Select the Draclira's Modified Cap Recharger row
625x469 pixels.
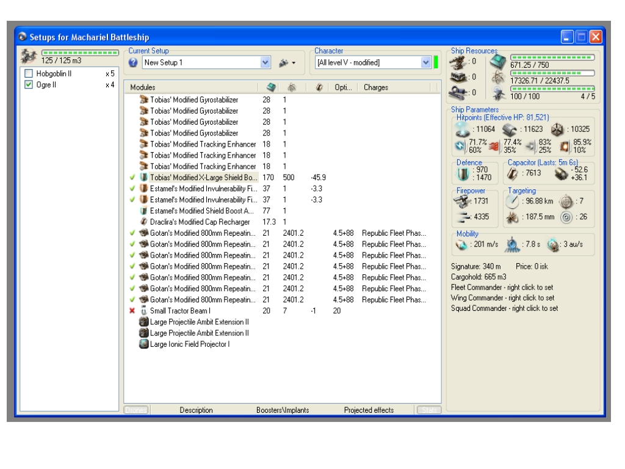200,222
